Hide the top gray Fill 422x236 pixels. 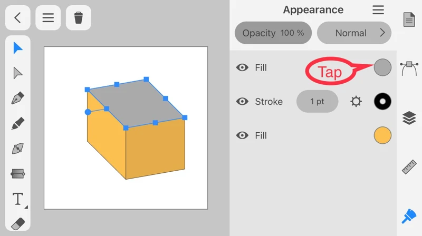coord(242,67)
